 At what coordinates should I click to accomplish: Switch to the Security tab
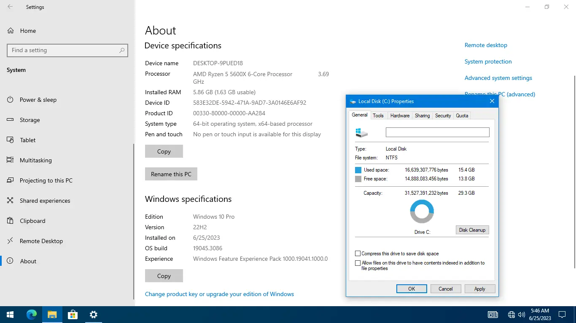443,116
